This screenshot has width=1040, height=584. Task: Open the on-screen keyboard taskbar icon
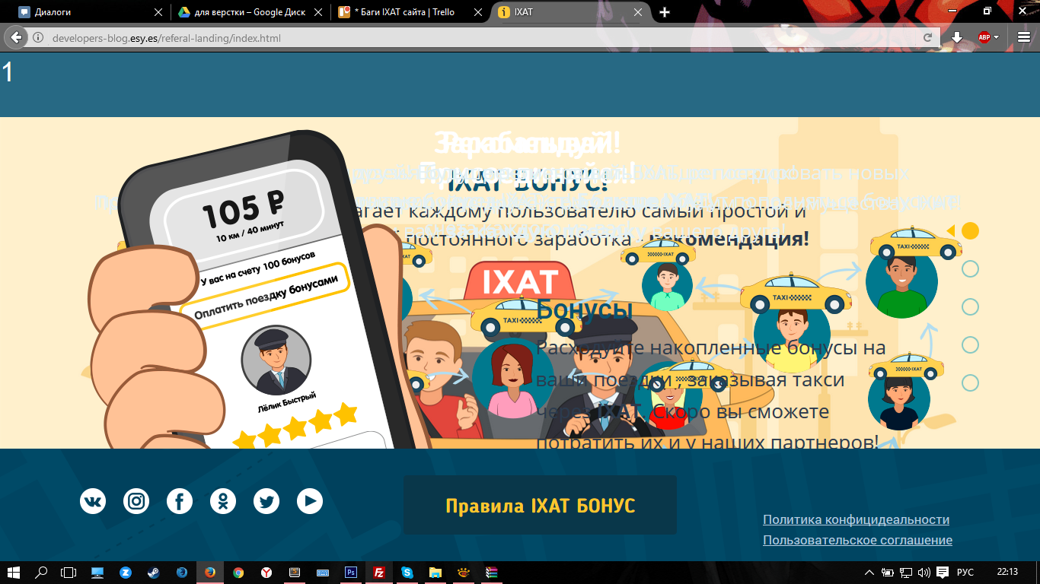pos(323,572)
